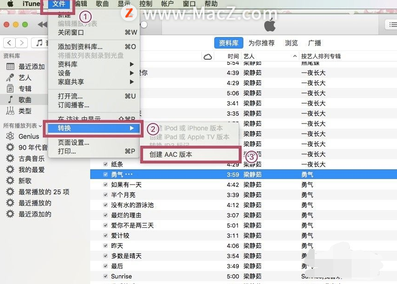Switch to the 资料库 tab
Viewport: 397px width, 284px height.
click(x=229, y=43)
